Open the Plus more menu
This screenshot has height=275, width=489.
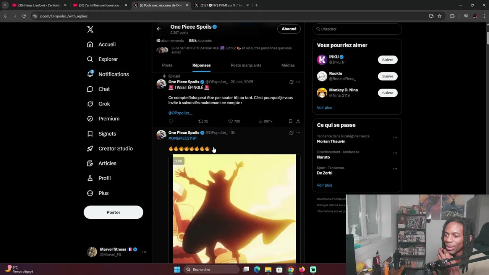(98, 193)
